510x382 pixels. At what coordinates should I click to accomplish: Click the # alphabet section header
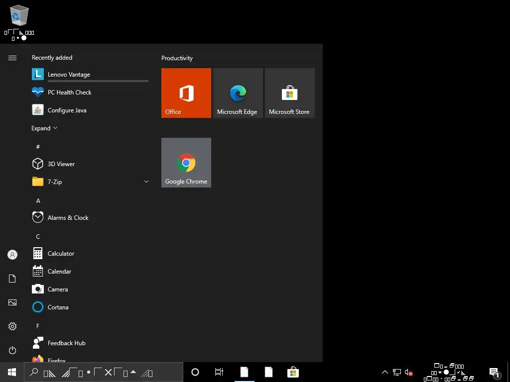(x=38, y=147)
